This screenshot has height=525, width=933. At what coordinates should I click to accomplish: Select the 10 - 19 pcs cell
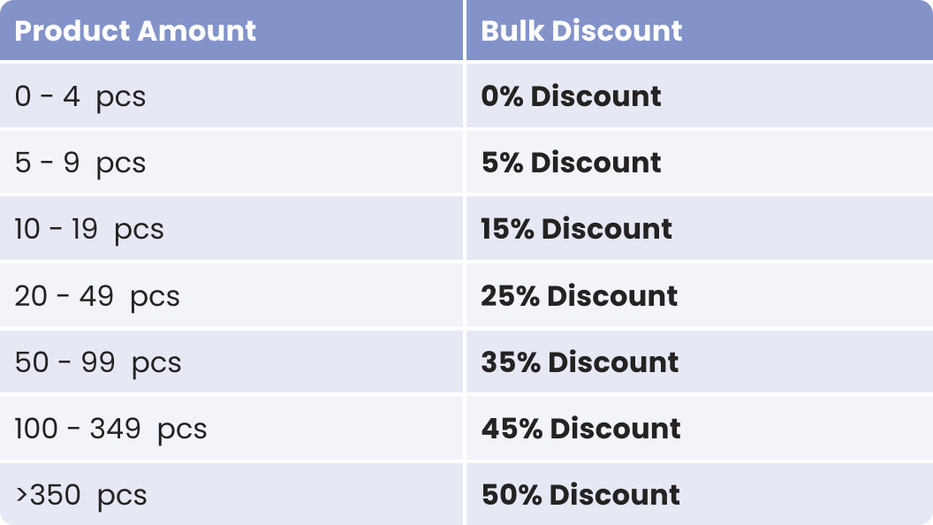coord(89,229)
